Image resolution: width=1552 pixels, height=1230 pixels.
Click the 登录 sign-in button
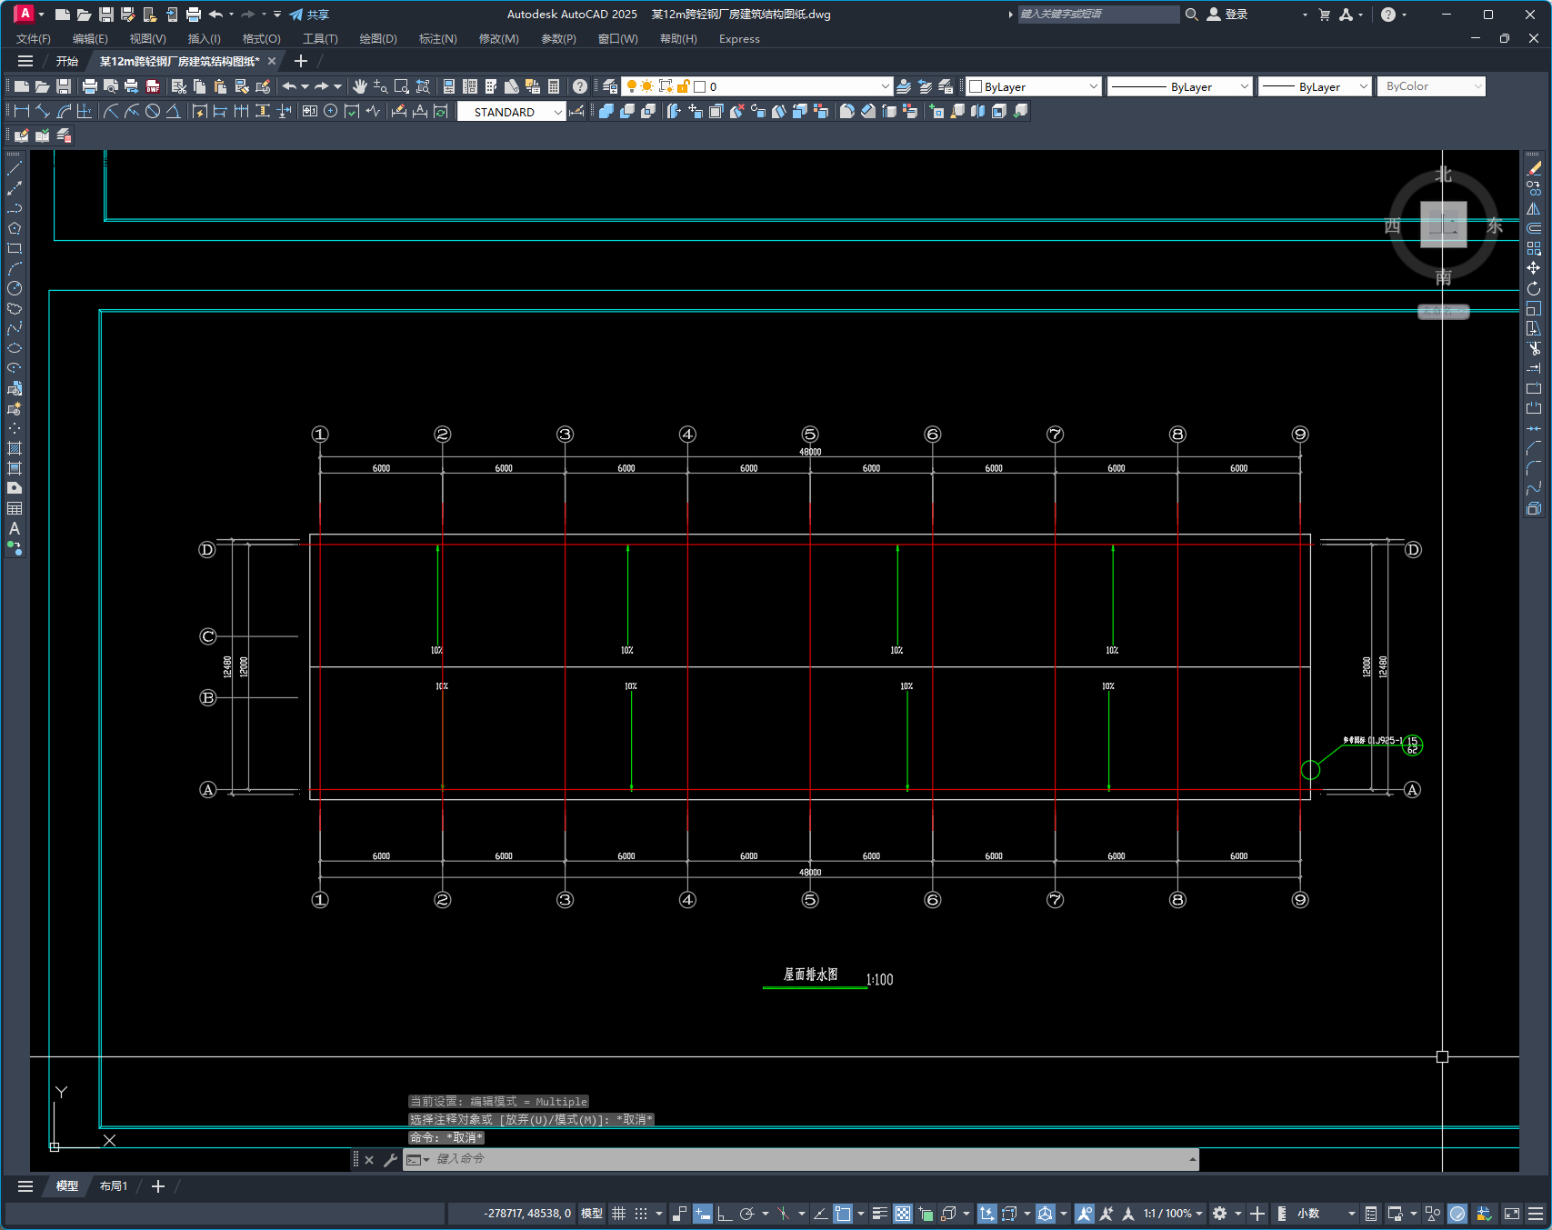[x=1227, y=15]
